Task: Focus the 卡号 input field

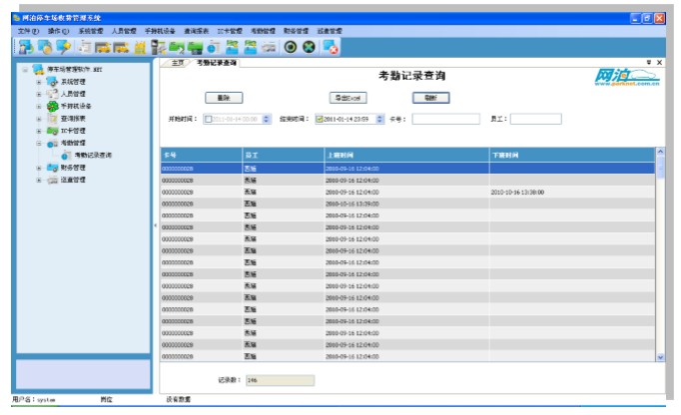Action: (445, 119)
